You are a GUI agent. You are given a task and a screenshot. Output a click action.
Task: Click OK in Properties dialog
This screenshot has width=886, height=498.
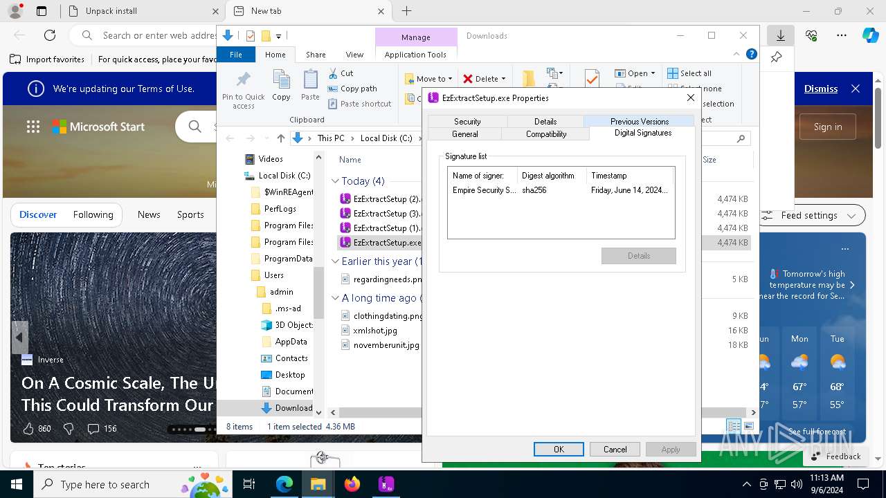[559, 450]
